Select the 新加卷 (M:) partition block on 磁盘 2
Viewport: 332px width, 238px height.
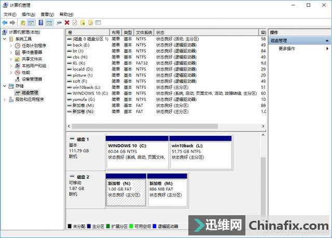pyautogui.click(x=167, y=190)
